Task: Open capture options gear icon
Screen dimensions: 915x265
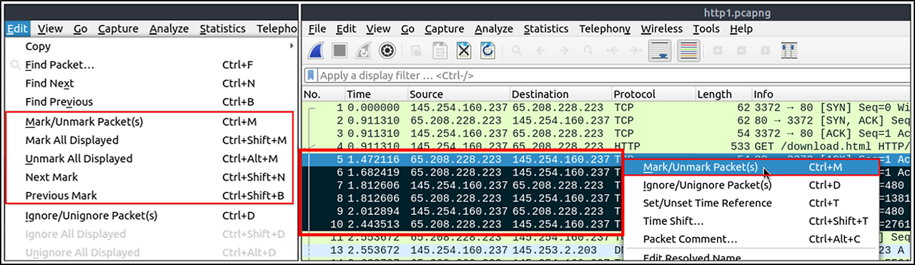Action: 387,51
